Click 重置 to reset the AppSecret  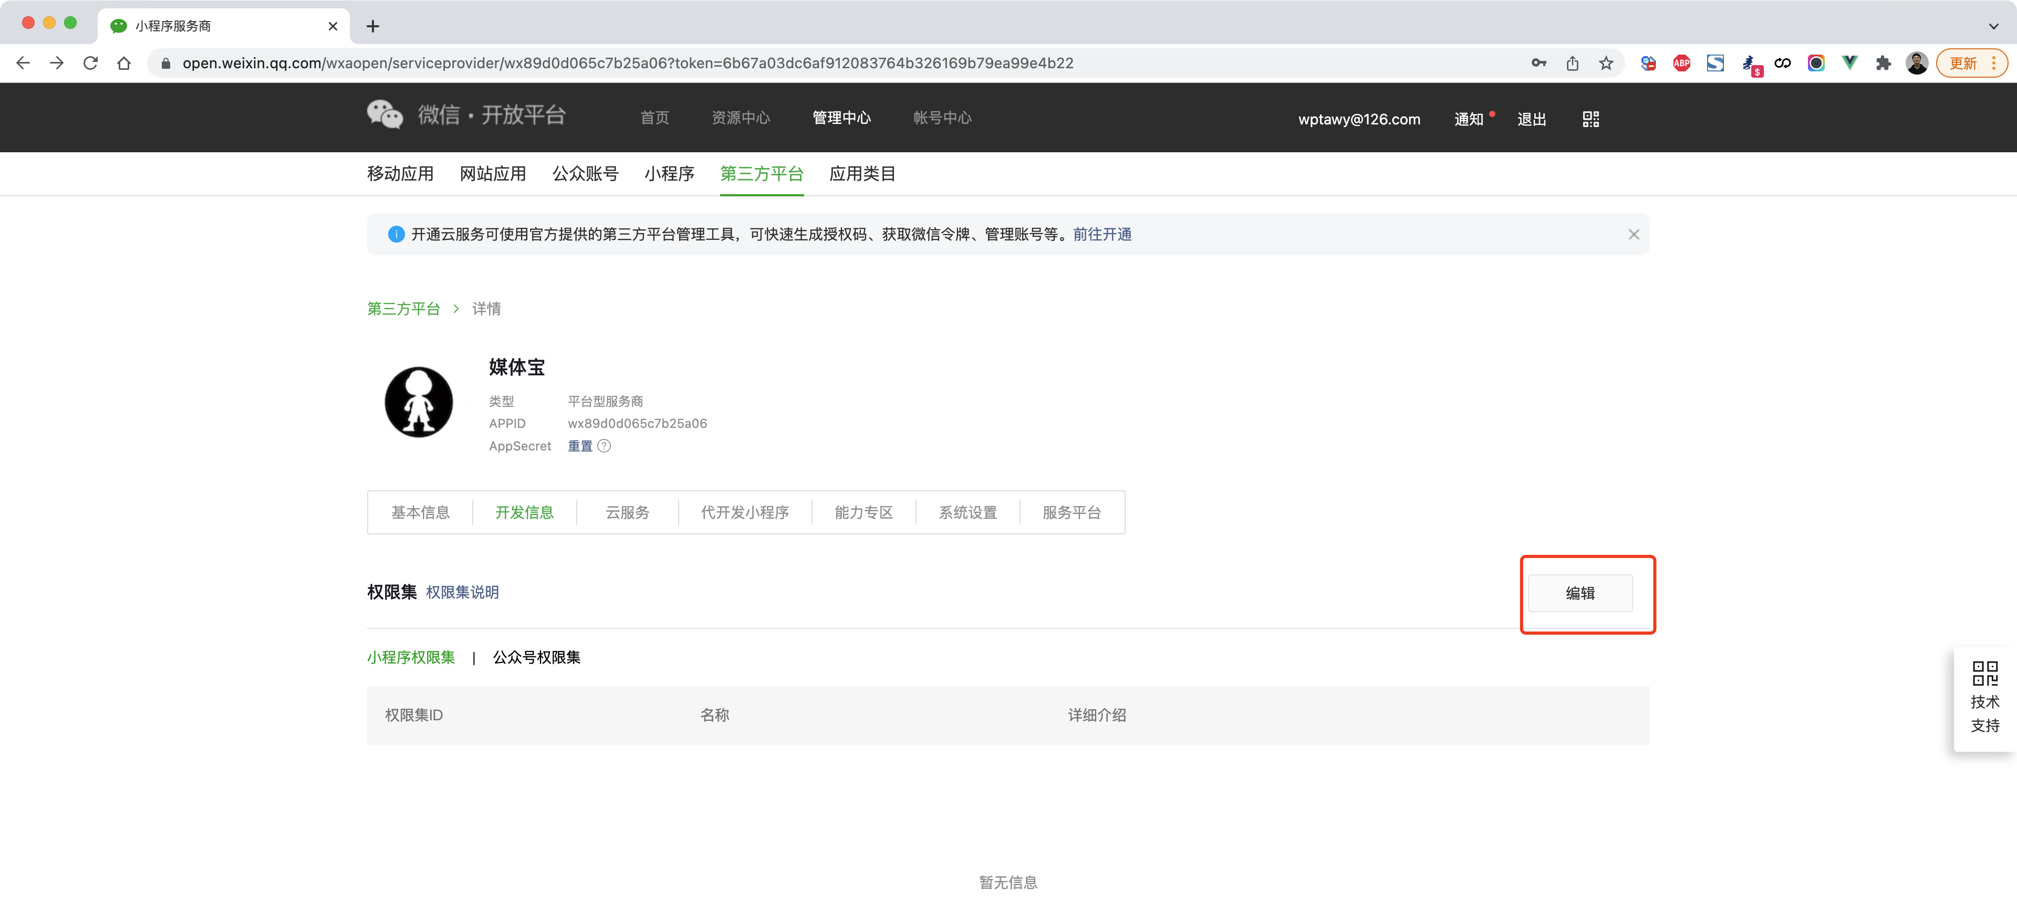(x=579, y=446)
